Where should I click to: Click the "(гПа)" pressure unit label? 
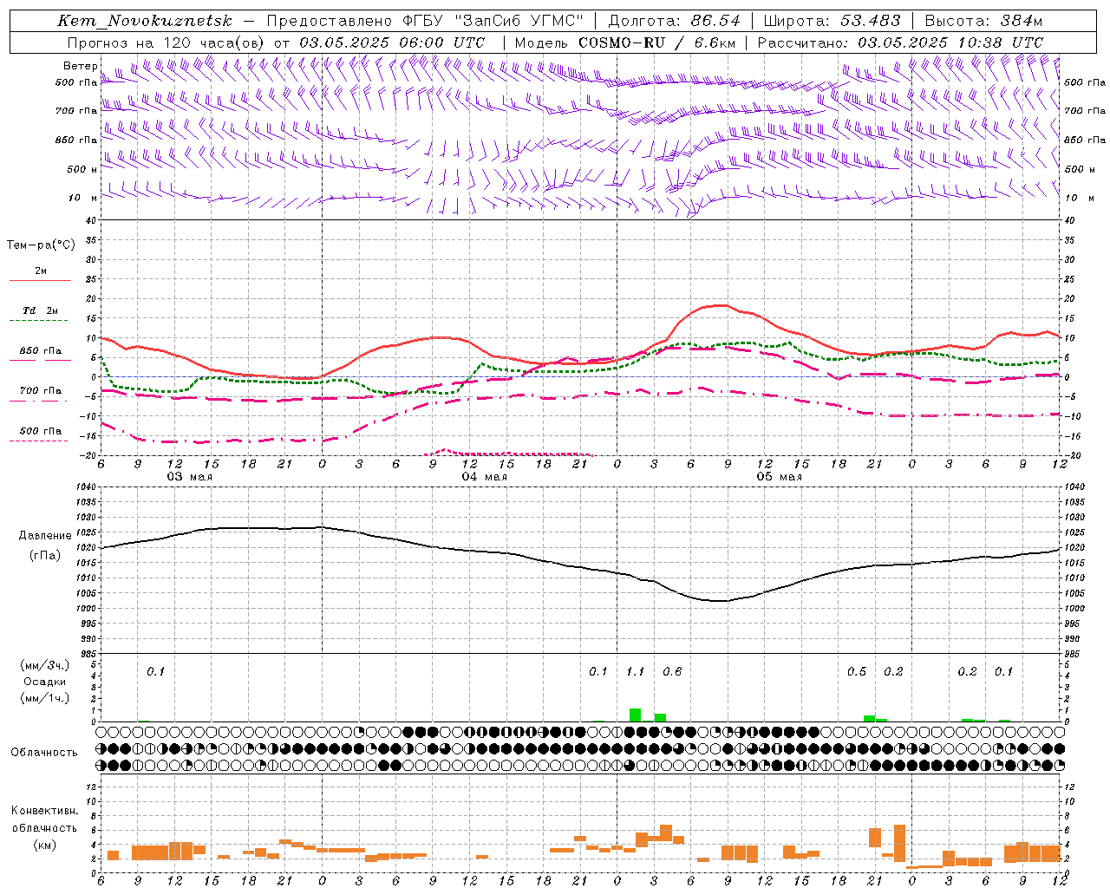45,555
